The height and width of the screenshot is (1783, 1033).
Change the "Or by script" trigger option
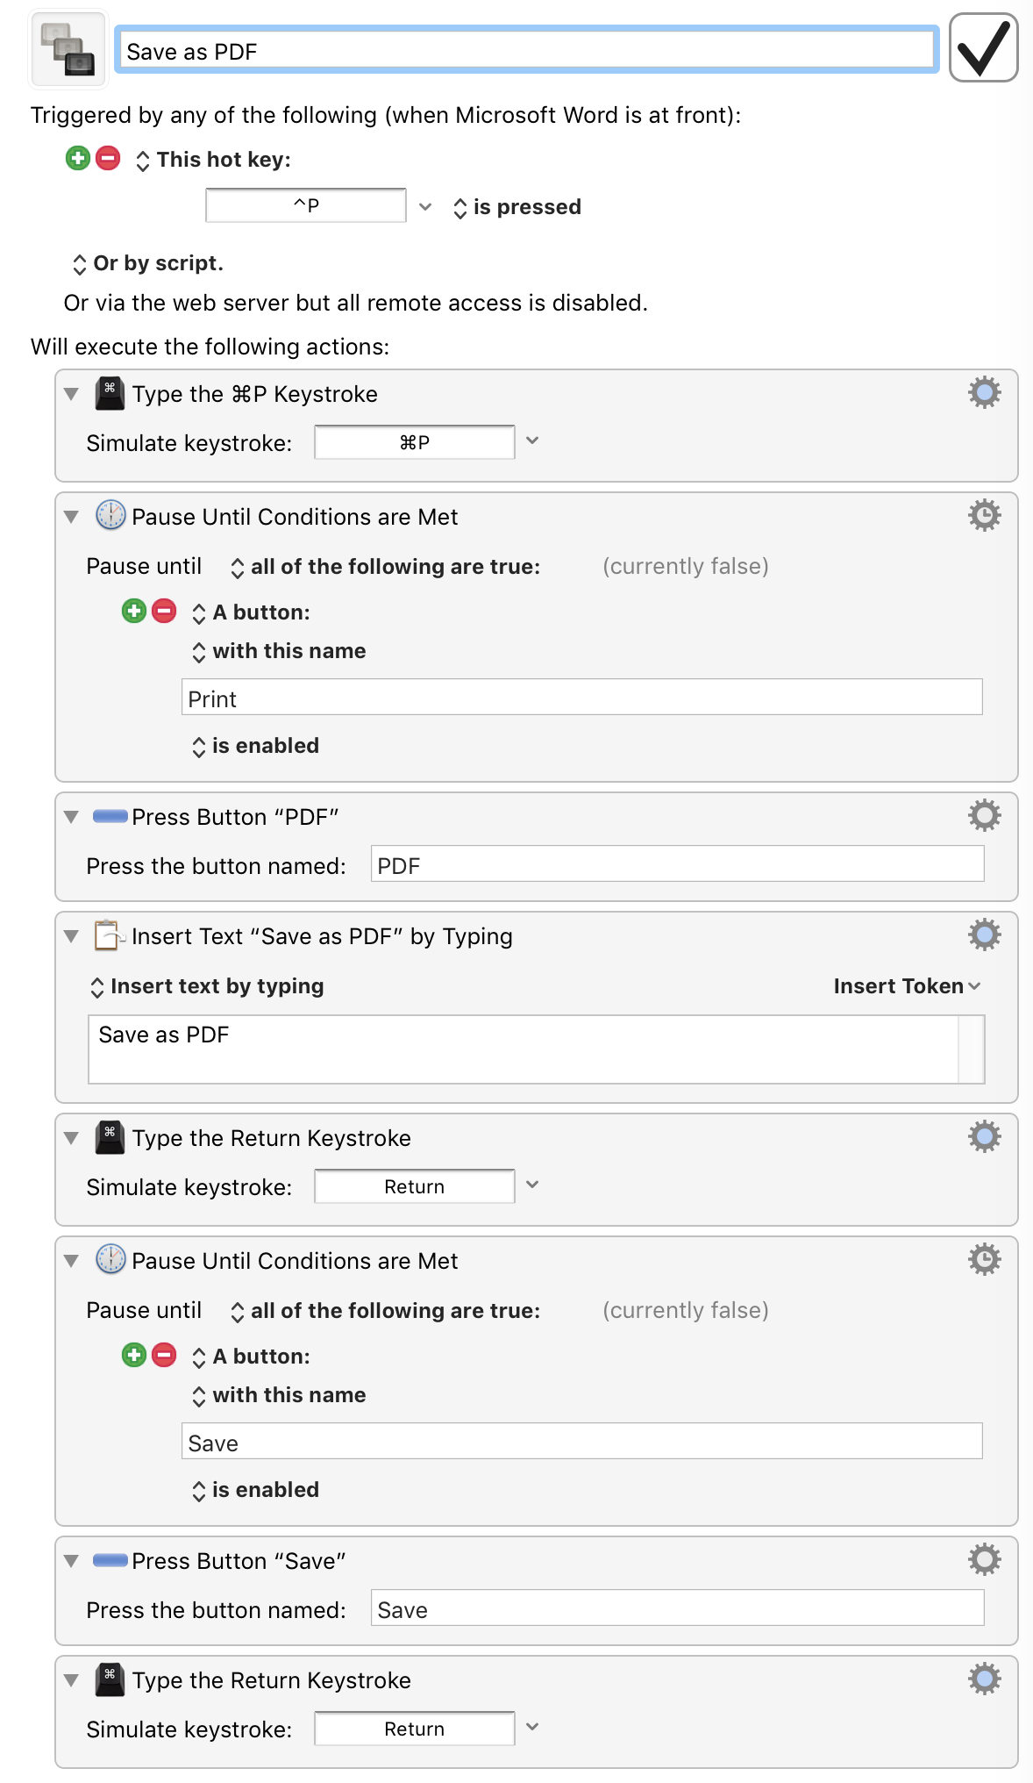(x=147, y=263)
